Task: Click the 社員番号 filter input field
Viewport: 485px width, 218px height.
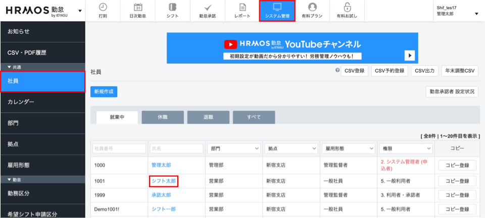Action: click(118, 149)
